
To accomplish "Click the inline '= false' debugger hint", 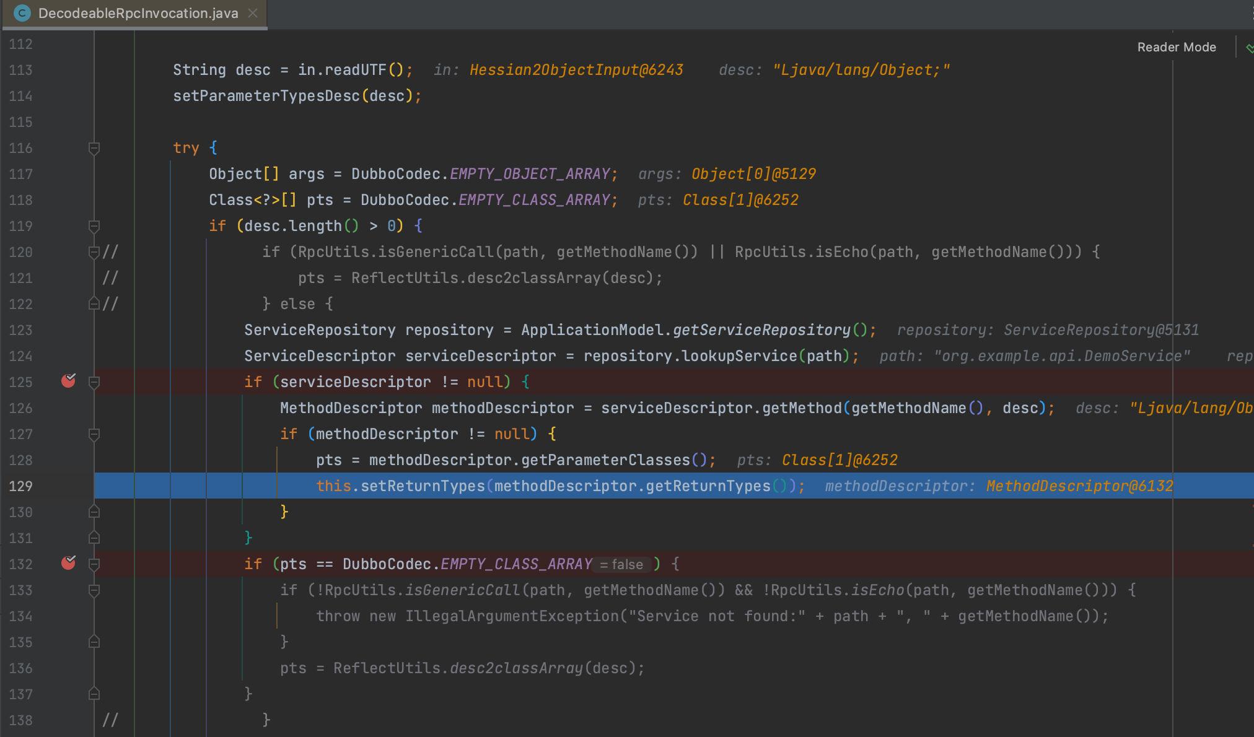I will pyautogui.click(x=621, y=564).
